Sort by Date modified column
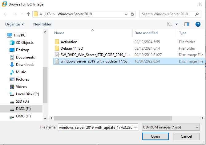Screen dimensions: 206x145 tap(146, 33)
